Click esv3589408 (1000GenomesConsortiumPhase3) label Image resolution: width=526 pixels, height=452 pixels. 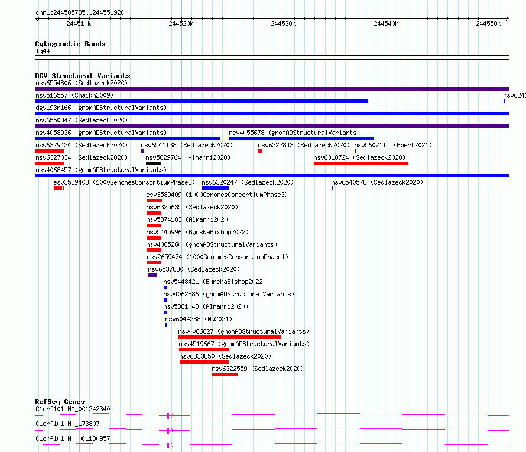click(124, 182)
